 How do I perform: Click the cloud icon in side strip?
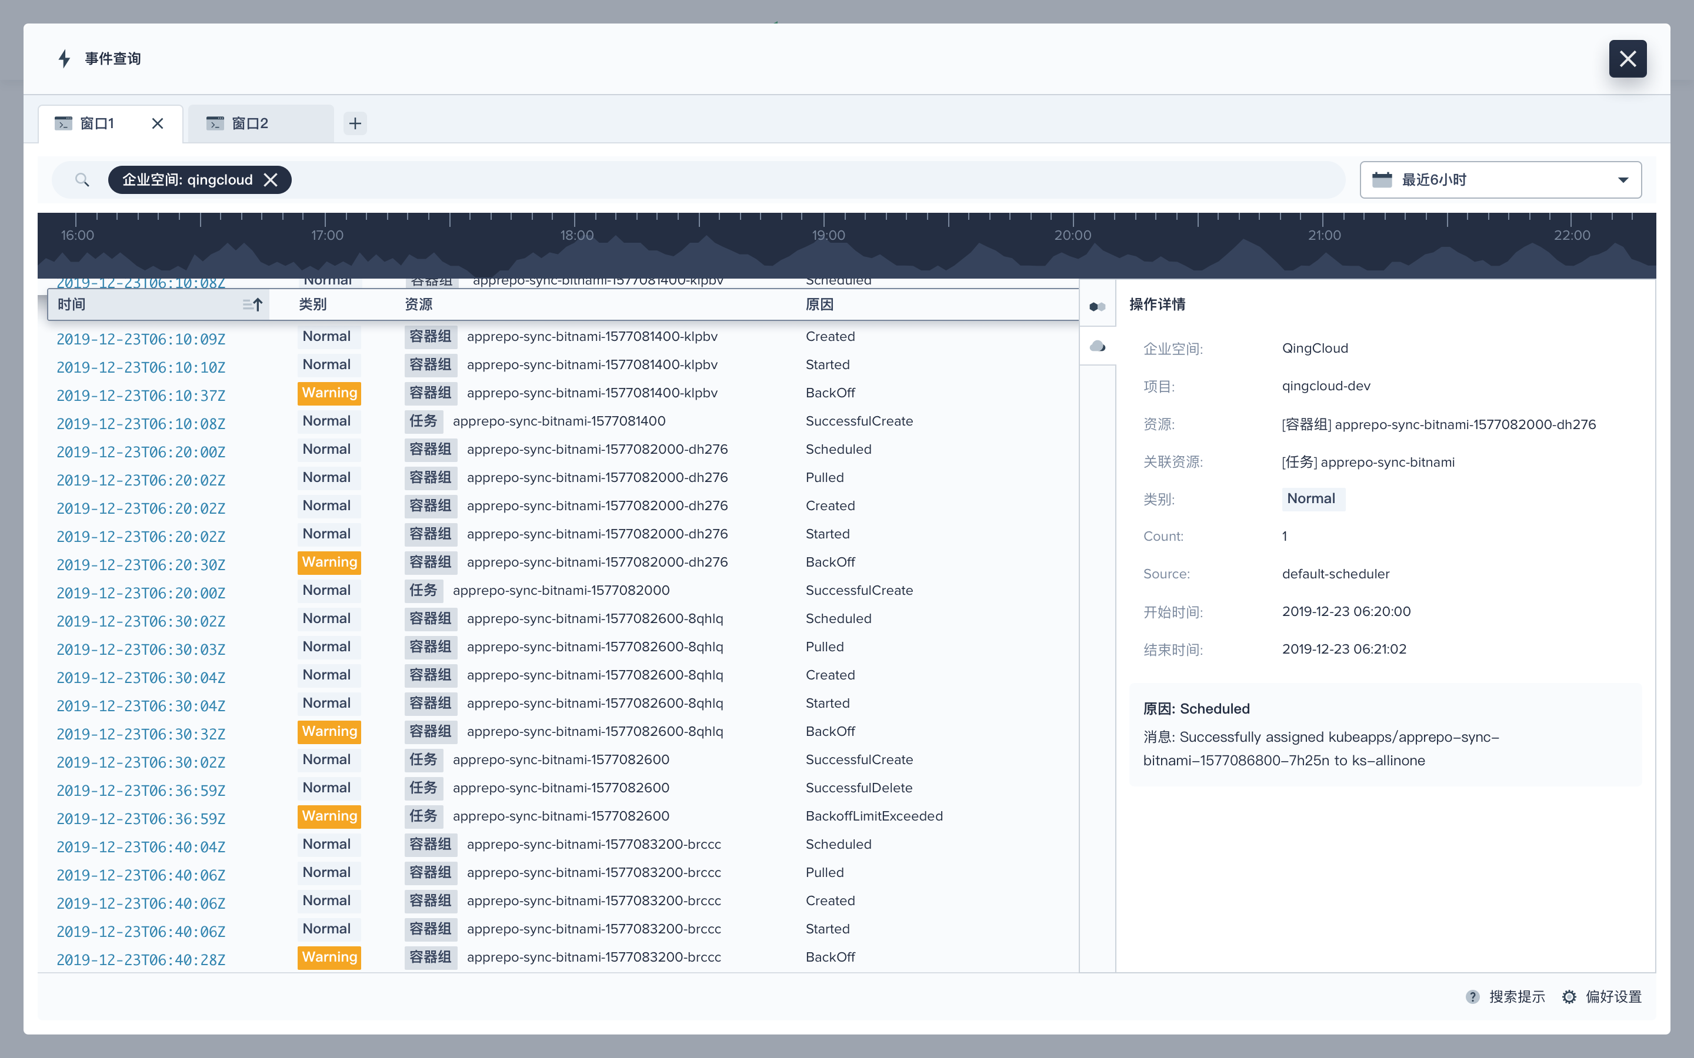pos(1097,346)
